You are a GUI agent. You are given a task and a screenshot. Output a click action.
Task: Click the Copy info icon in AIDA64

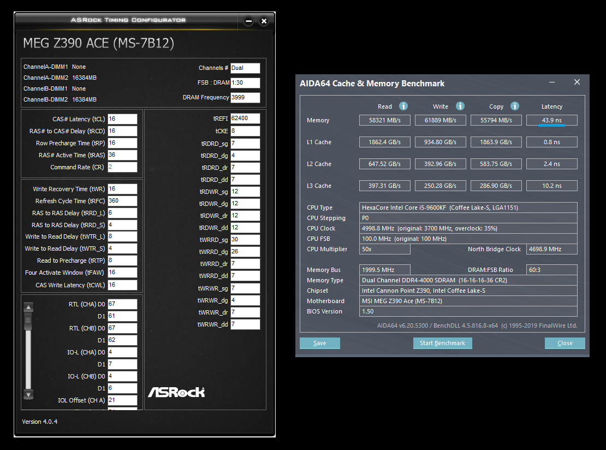click(515, 106)
